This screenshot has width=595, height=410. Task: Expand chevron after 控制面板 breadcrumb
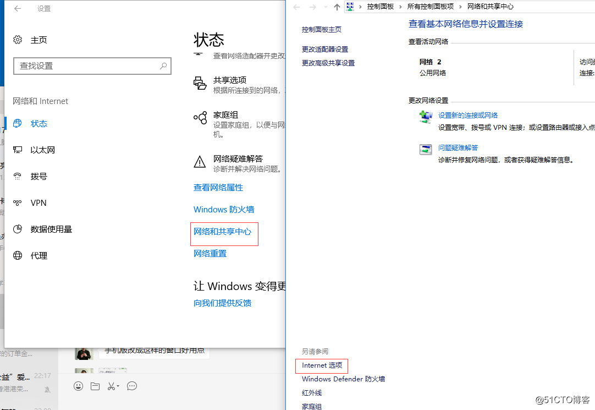tap(400, 7)
